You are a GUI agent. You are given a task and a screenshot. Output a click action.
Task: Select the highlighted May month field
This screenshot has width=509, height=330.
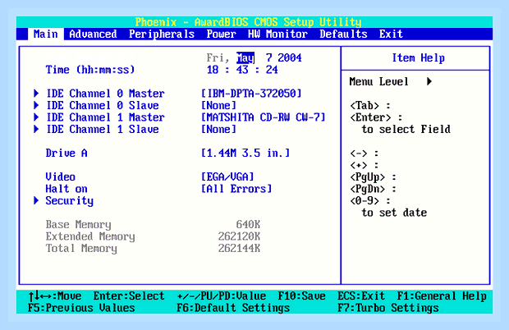[245, 57]
